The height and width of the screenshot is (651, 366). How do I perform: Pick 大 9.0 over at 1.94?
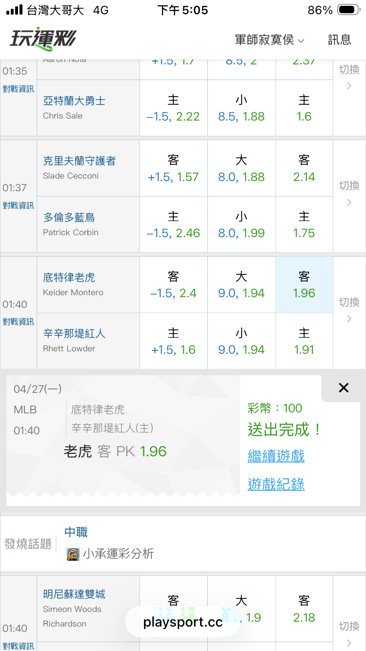coord(241,285)
